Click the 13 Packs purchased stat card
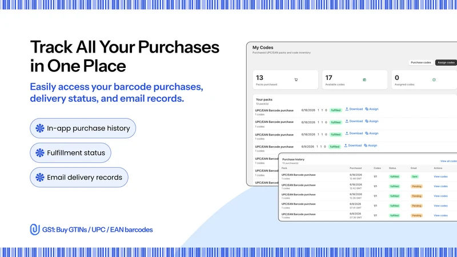Image resolution: width=457 pixels, height=257 pixels. pyautogui.click(x=285, y=79)
